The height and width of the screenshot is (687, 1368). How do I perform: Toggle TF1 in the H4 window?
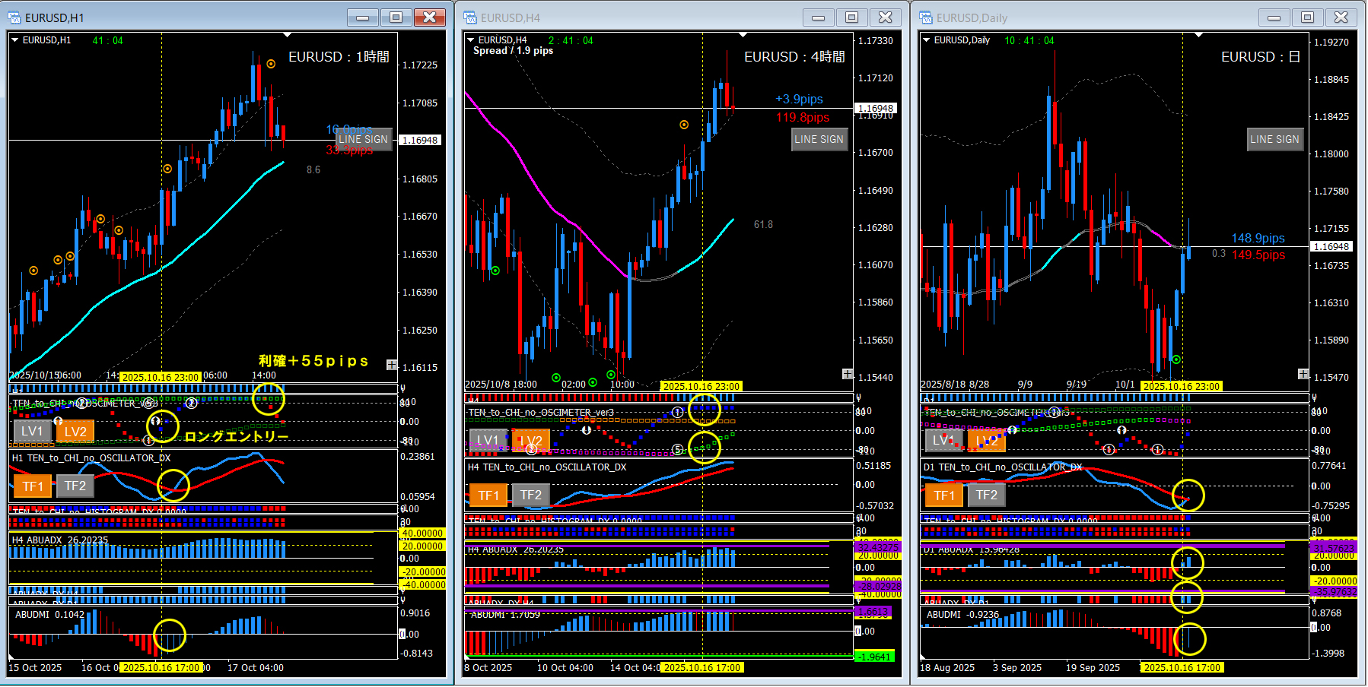point(488,495)
